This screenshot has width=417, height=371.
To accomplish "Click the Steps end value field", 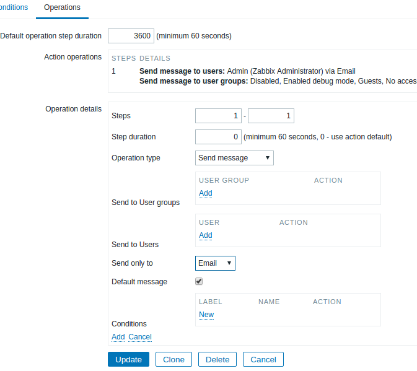I will pos(271,116).
